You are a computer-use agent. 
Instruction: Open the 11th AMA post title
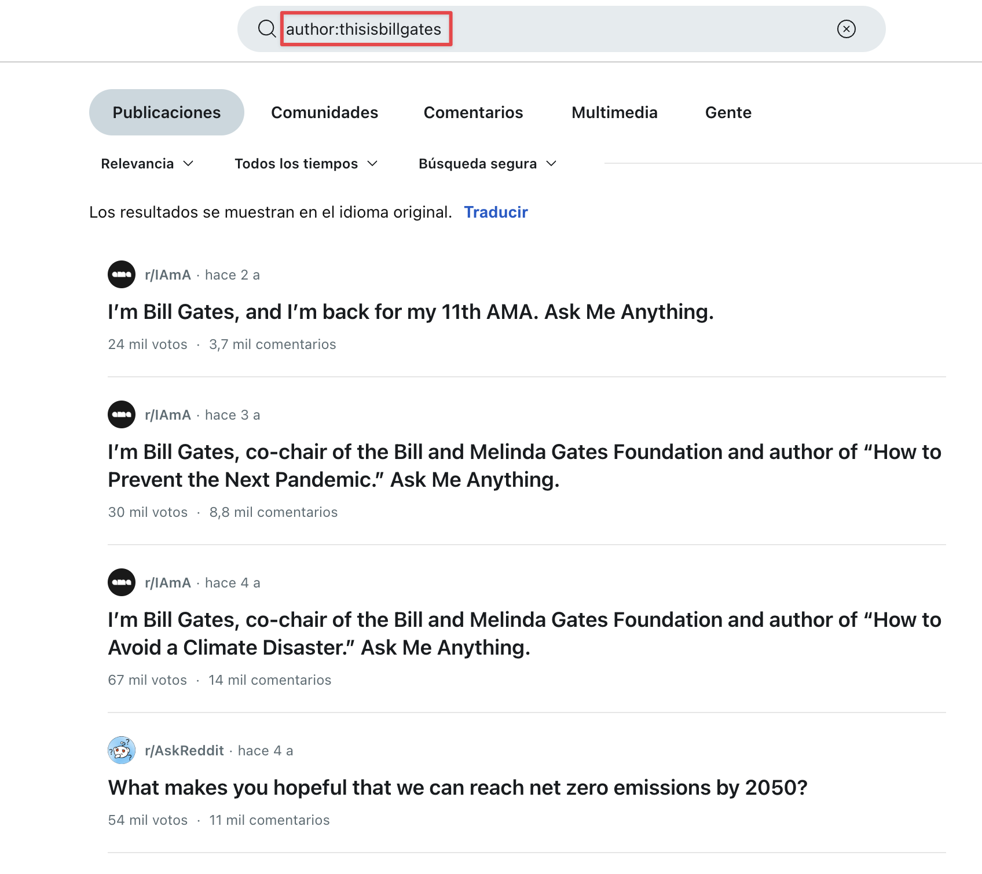[411, 312]
